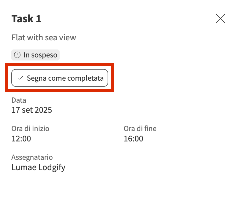Select the In sospeso status badge
The width and height of the screenshot is (239, 201).
click(x=36, y=55)
